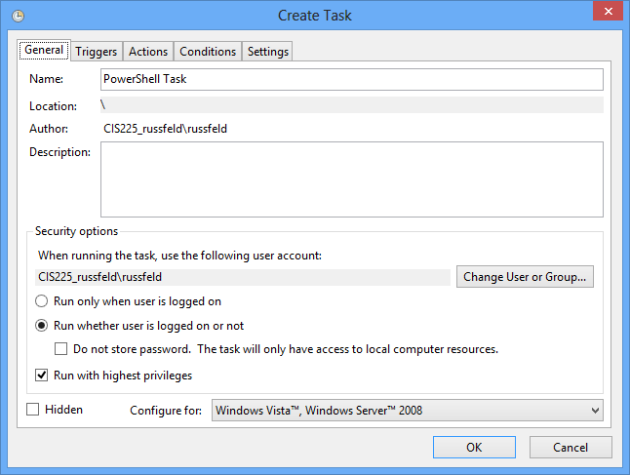The height and width of the screenshot is (475, 630).
Task: Focus the Description text box
Action: pos(351,178)
